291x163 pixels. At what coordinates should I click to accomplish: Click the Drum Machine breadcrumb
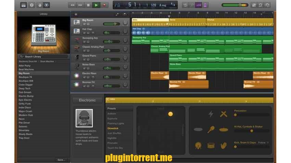point(47,61)
